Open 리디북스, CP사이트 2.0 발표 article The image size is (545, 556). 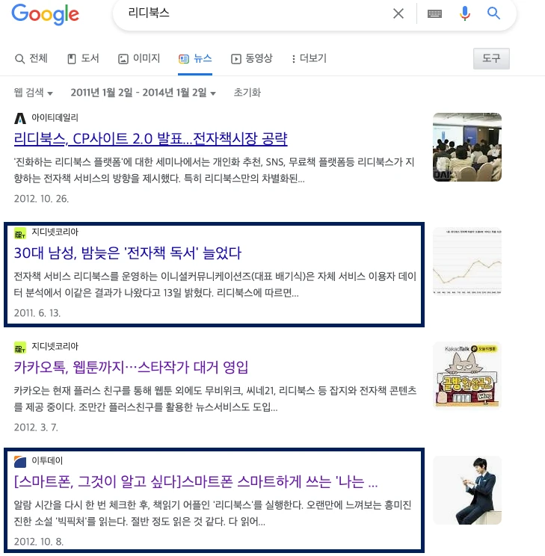coord(150,139)
